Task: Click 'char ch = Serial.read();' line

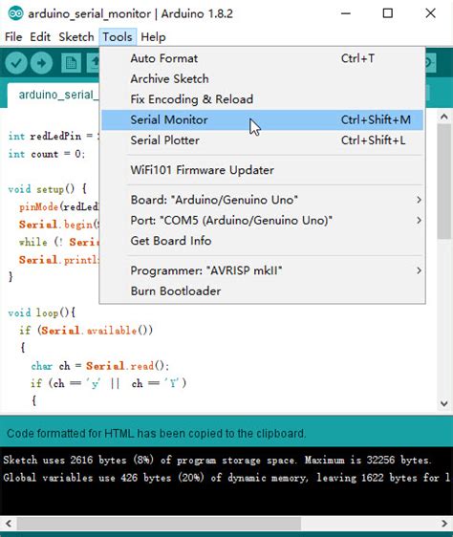Action: click(x=100, y=366)
